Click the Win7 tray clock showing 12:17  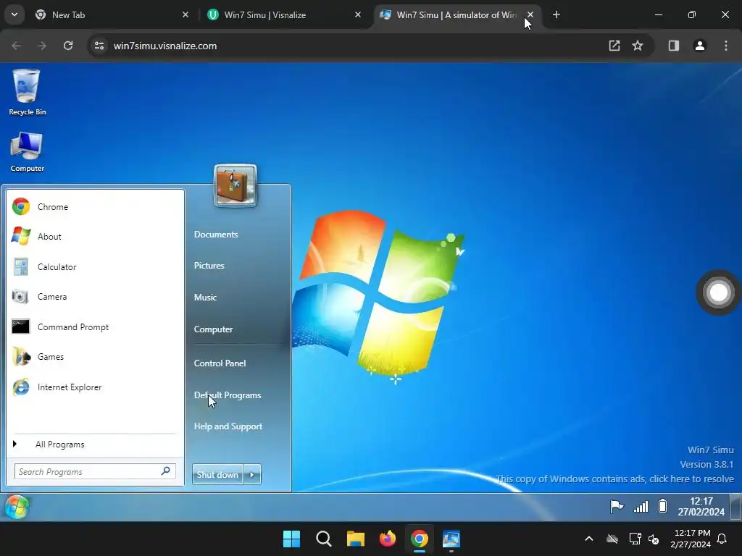tap(701, 506)
